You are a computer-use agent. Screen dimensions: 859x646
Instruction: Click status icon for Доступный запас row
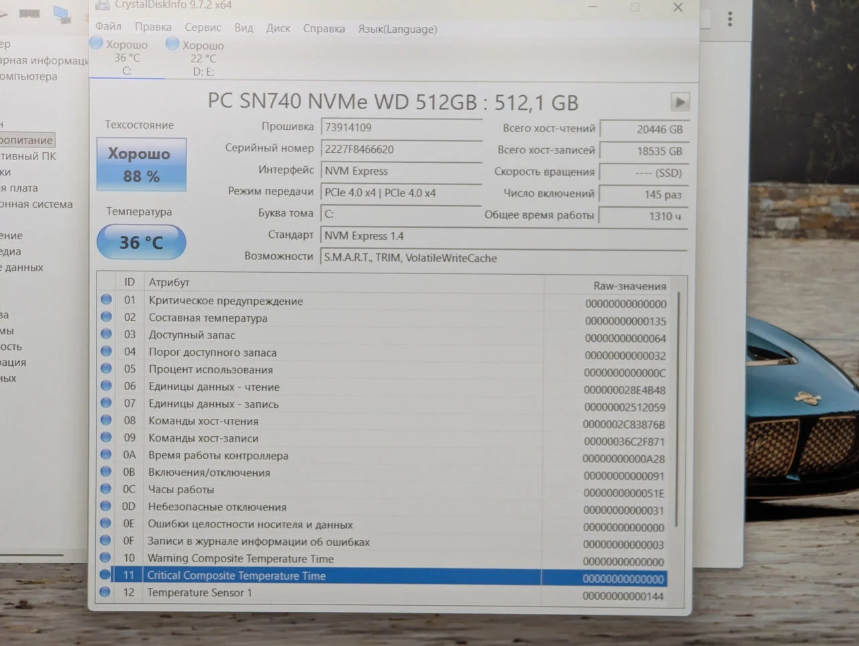coord(106,334)
